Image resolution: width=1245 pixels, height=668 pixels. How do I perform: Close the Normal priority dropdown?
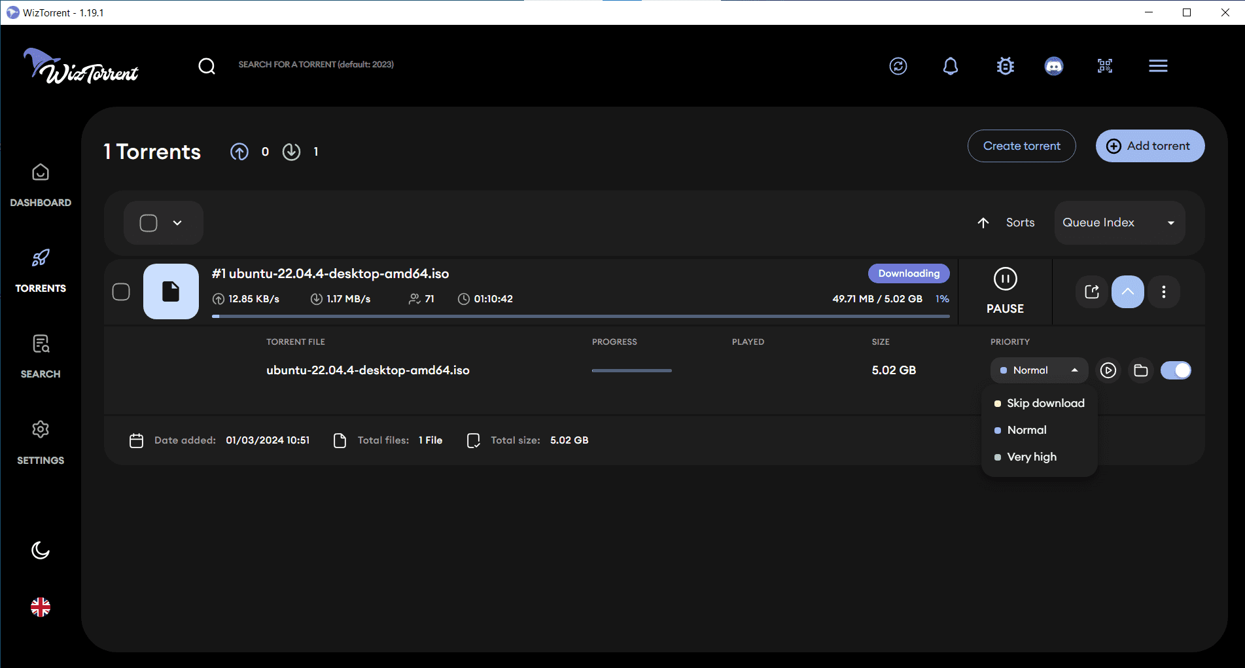tap(1039, 370)
